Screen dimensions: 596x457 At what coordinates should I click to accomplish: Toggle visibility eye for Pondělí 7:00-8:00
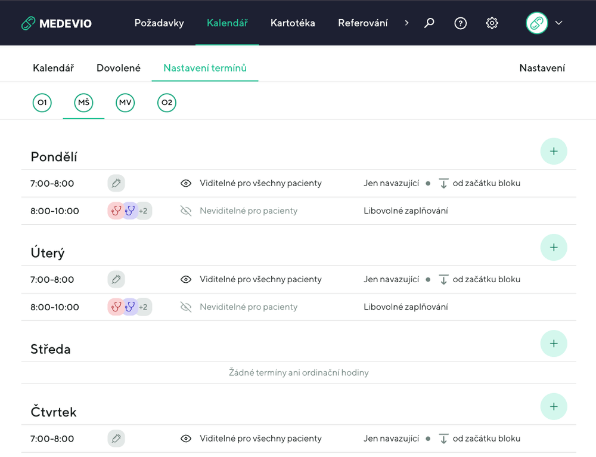(x=186, y=183)
